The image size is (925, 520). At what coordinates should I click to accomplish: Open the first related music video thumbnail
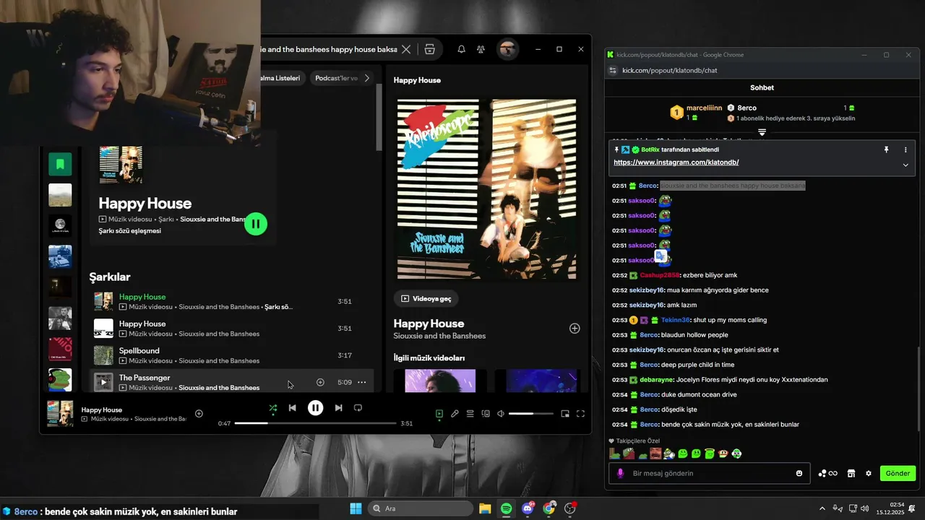click(440, 381)
